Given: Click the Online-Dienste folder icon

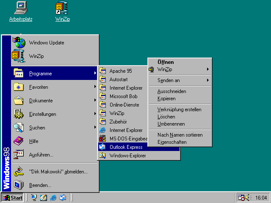Looking at the screenshot, I should (x=102, y=104).
